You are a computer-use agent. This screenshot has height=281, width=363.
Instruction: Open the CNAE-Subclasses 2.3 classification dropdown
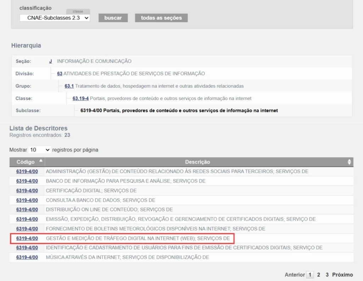pyautogui.click(x=55, y=18)
